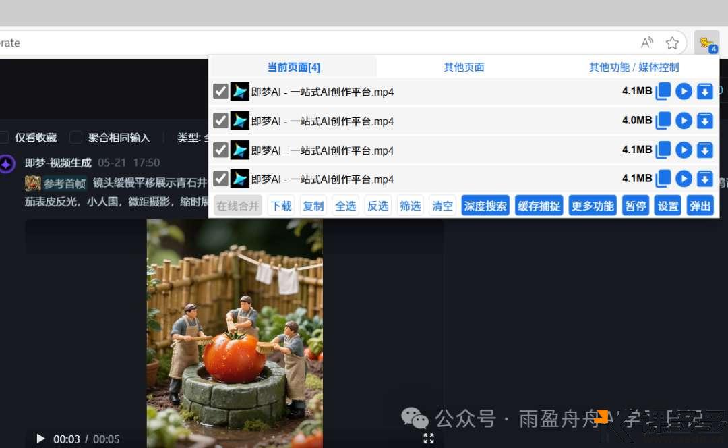Play the 4.0MB video entry
This screenshot has height=448, width=728.
pyautogui.click(x=684, y=121)
